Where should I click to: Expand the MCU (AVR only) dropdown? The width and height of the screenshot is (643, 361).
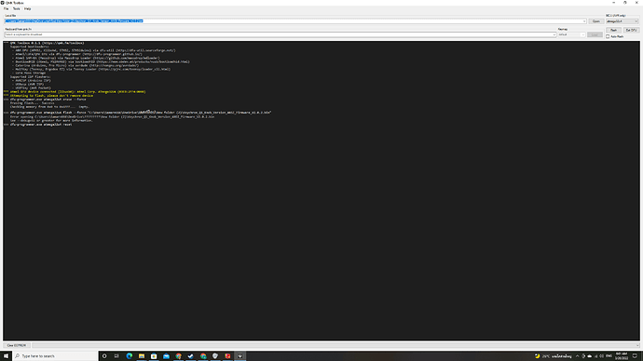click(622, 21)
